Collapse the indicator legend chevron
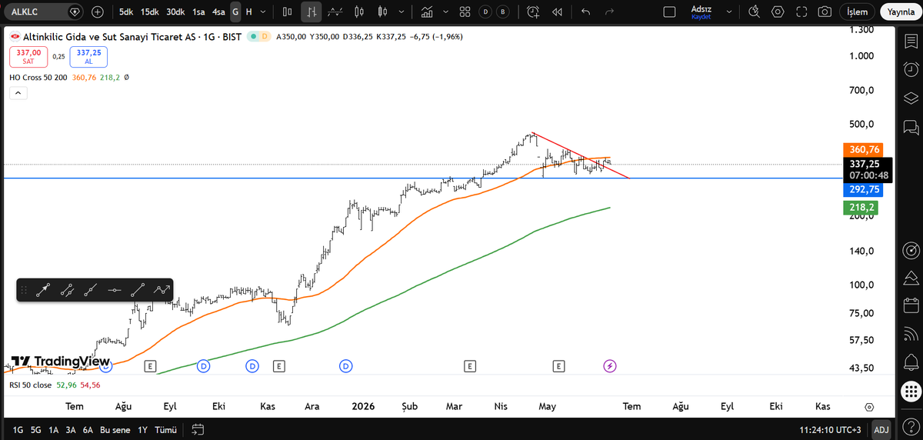The width and height of the screenshot is (923, 440). click(18, 92)
